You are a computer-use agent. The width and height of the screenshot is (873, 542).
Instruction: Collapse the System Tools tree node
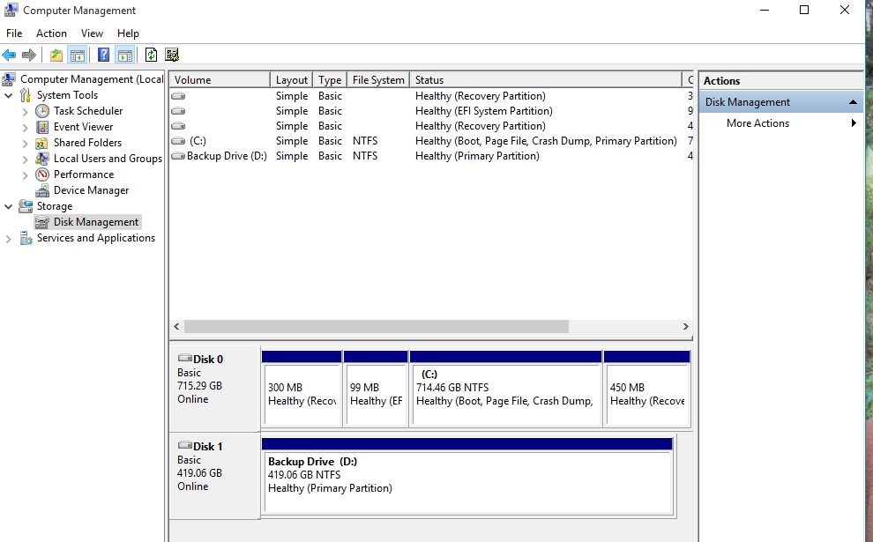[8, 96]
